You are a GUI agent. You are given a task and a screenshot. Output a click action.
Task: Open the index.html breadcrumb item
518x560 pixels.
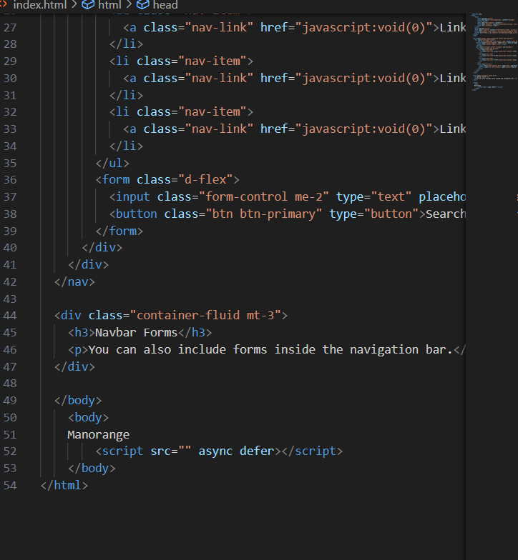coord(40,5)
